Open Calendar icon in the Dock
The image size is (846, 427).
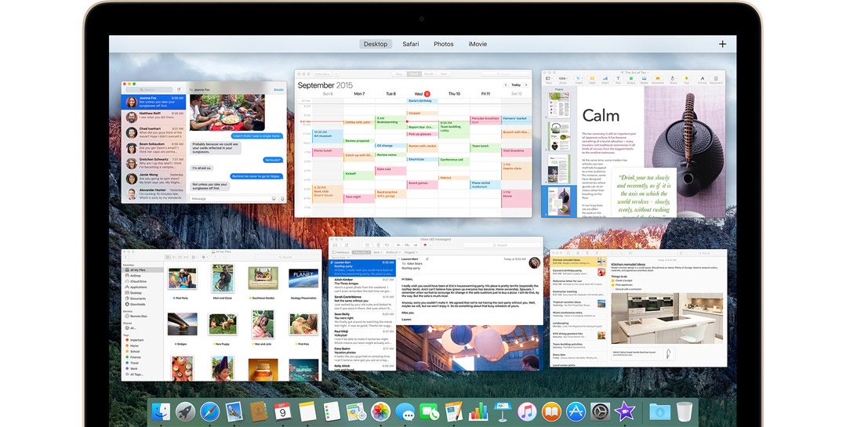[282, 412]
